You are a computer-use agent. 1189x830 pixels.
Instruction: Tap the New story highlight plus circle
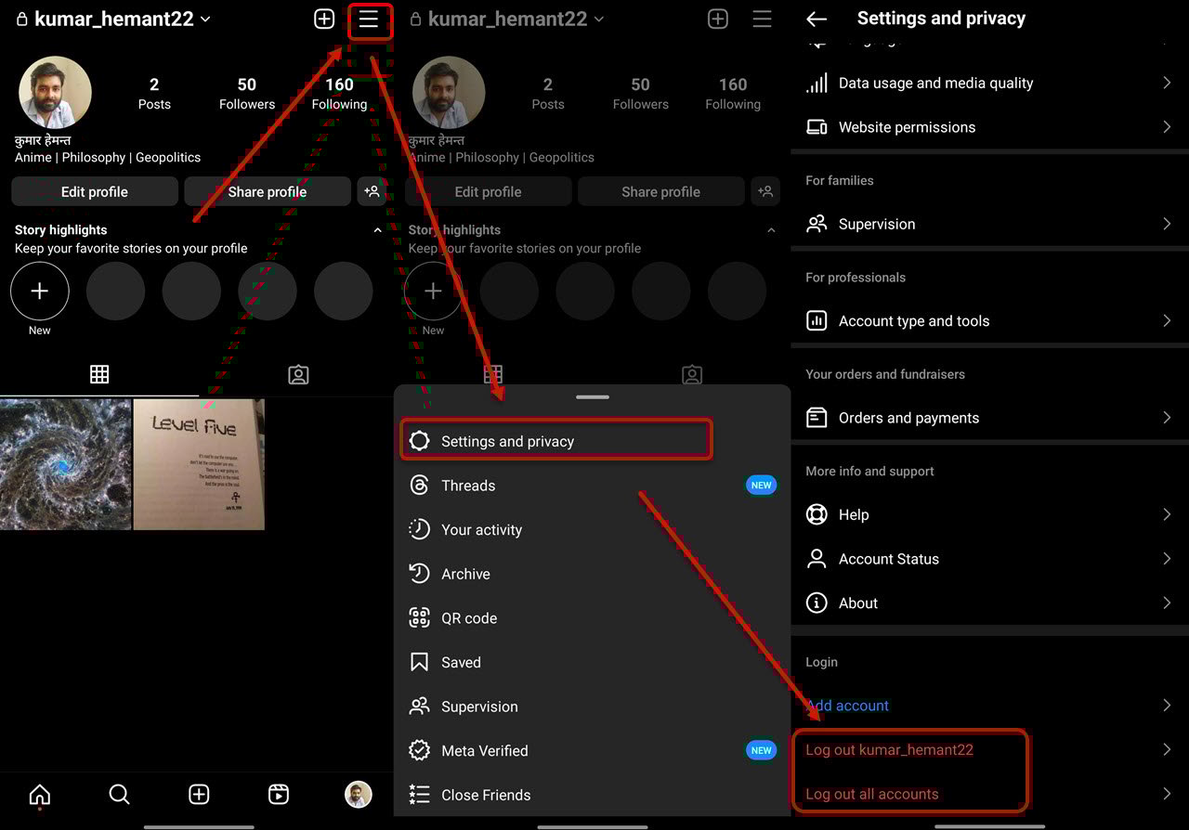[x=39, y=290]
